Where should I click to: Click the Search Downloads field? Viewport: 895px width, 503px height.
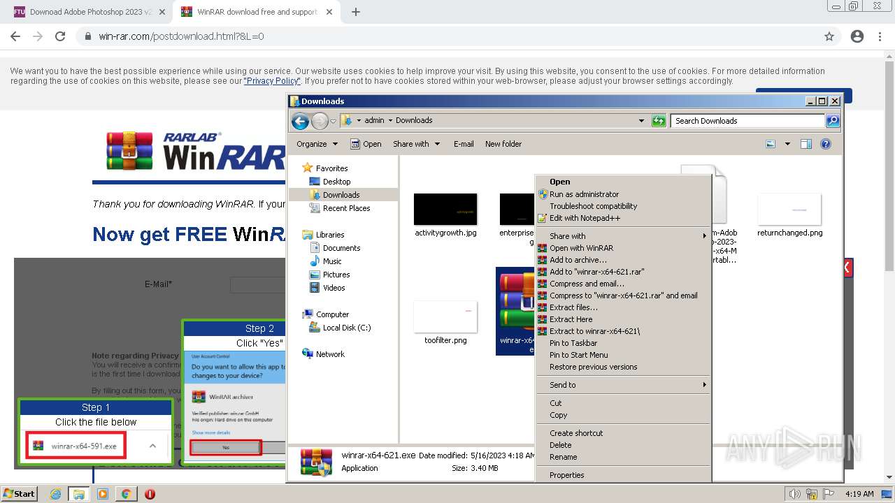(747, 121)
